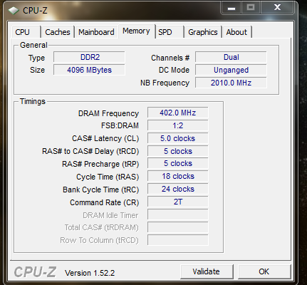Click the 24 clocks tRC value
The image size is (307, 285).
[x=178, y=189]
